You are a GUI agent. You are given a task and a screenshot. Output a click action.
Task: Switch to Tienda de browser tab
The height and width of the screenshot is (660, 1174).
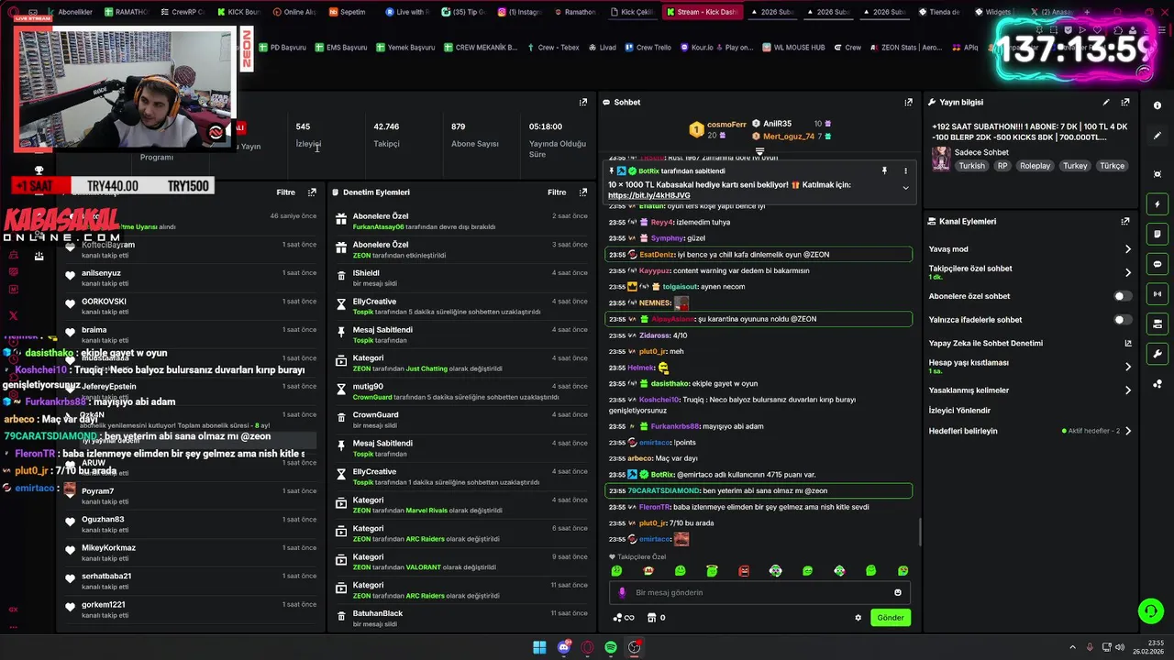click(x=937, y=12)
